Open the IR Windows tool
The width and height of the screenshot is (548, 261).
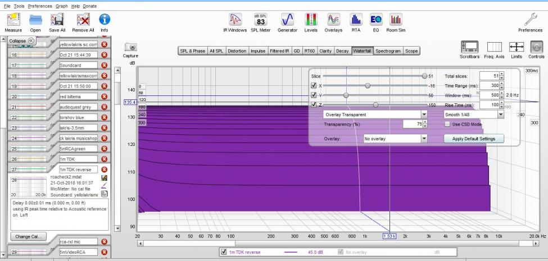pos(236,20)
